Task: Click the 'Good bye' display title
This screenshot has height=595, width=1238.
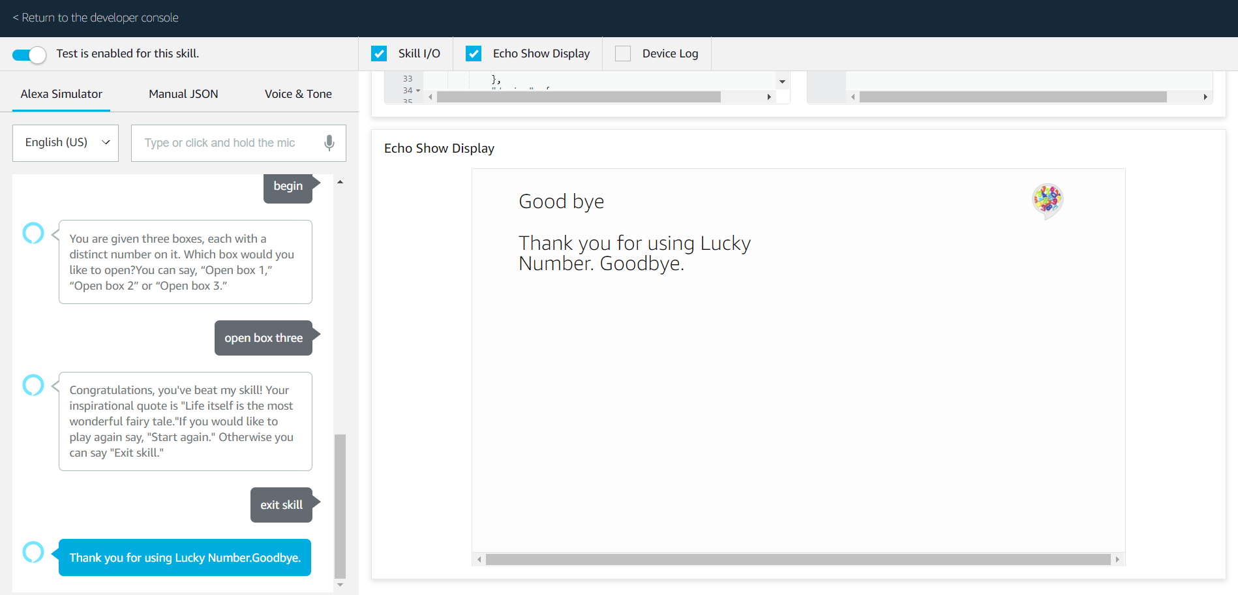Action: click(x=562, y=202)
